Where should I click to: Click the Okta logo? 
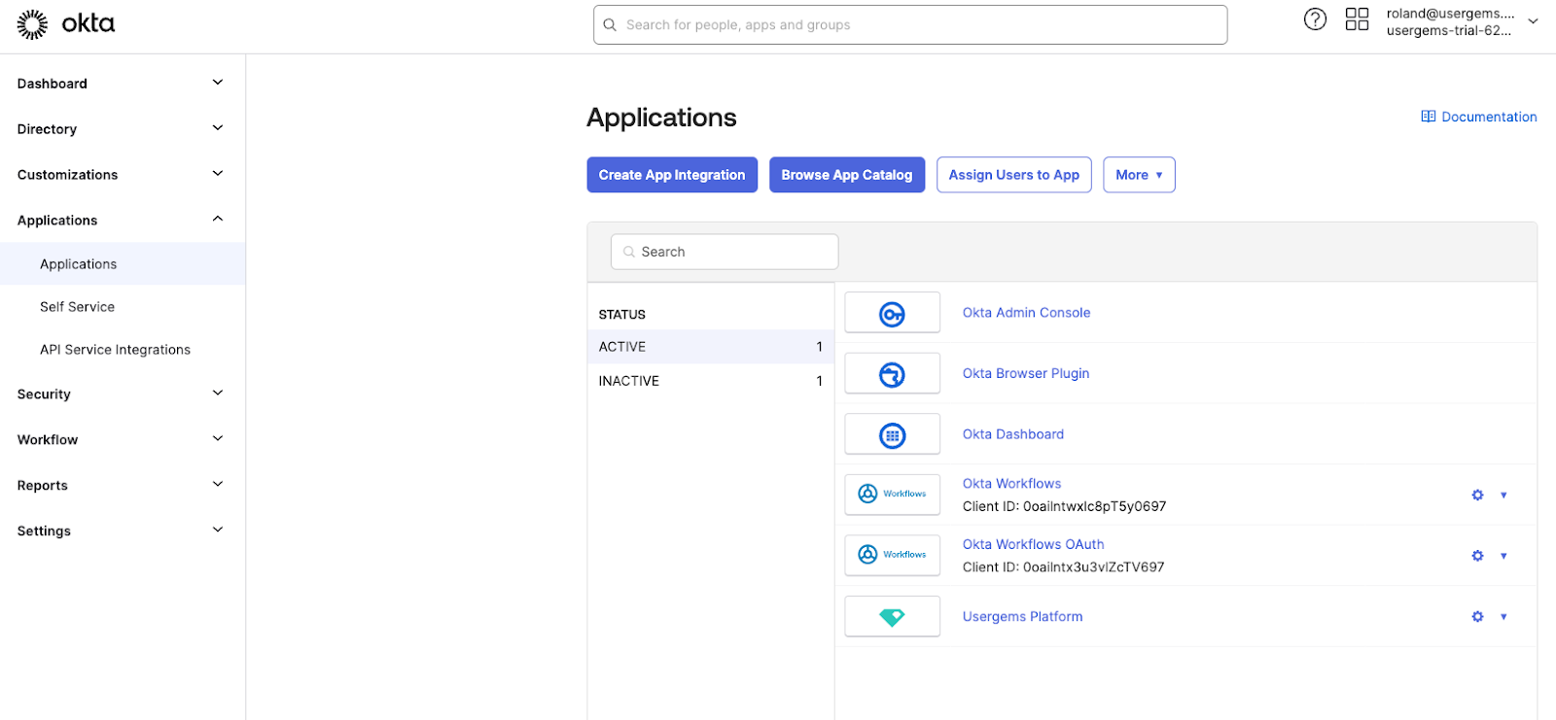[x=66, y=24]
